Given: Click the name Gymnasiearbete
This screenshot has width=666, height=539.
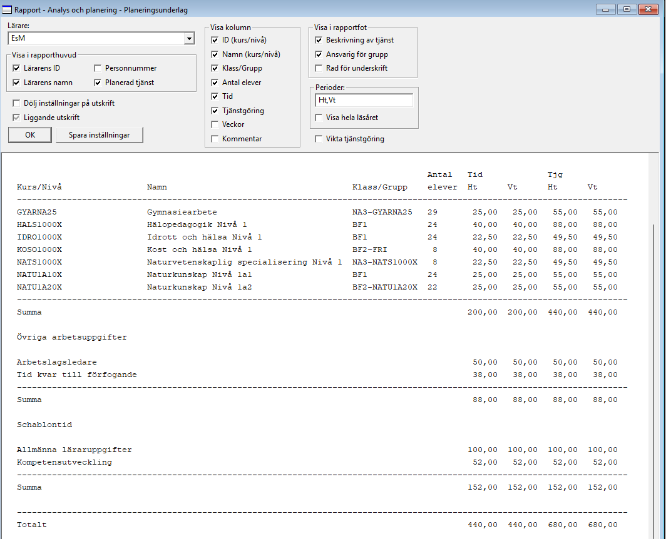Looking at the screenshot, I should pyautogui.click(x=182, y=212).
